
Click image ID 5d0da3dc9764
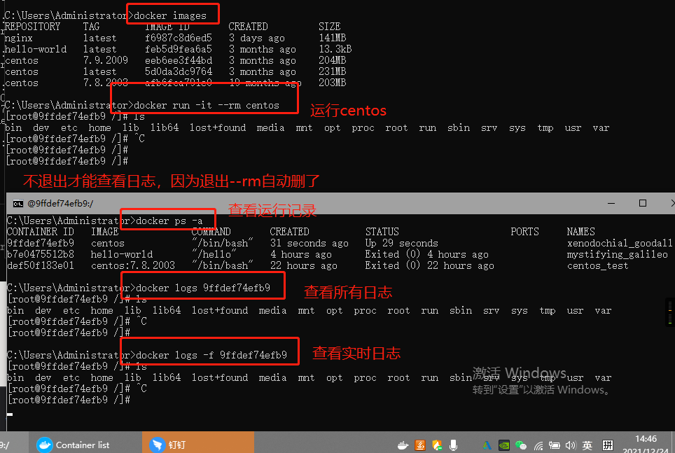(x=179, y=71)
